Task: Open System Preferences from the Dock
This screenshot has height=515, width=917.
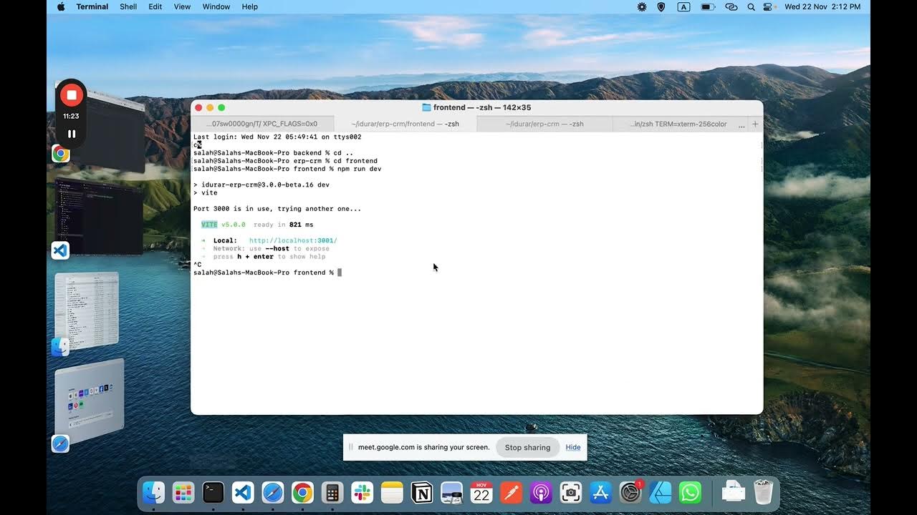Action: coord(630,492)
